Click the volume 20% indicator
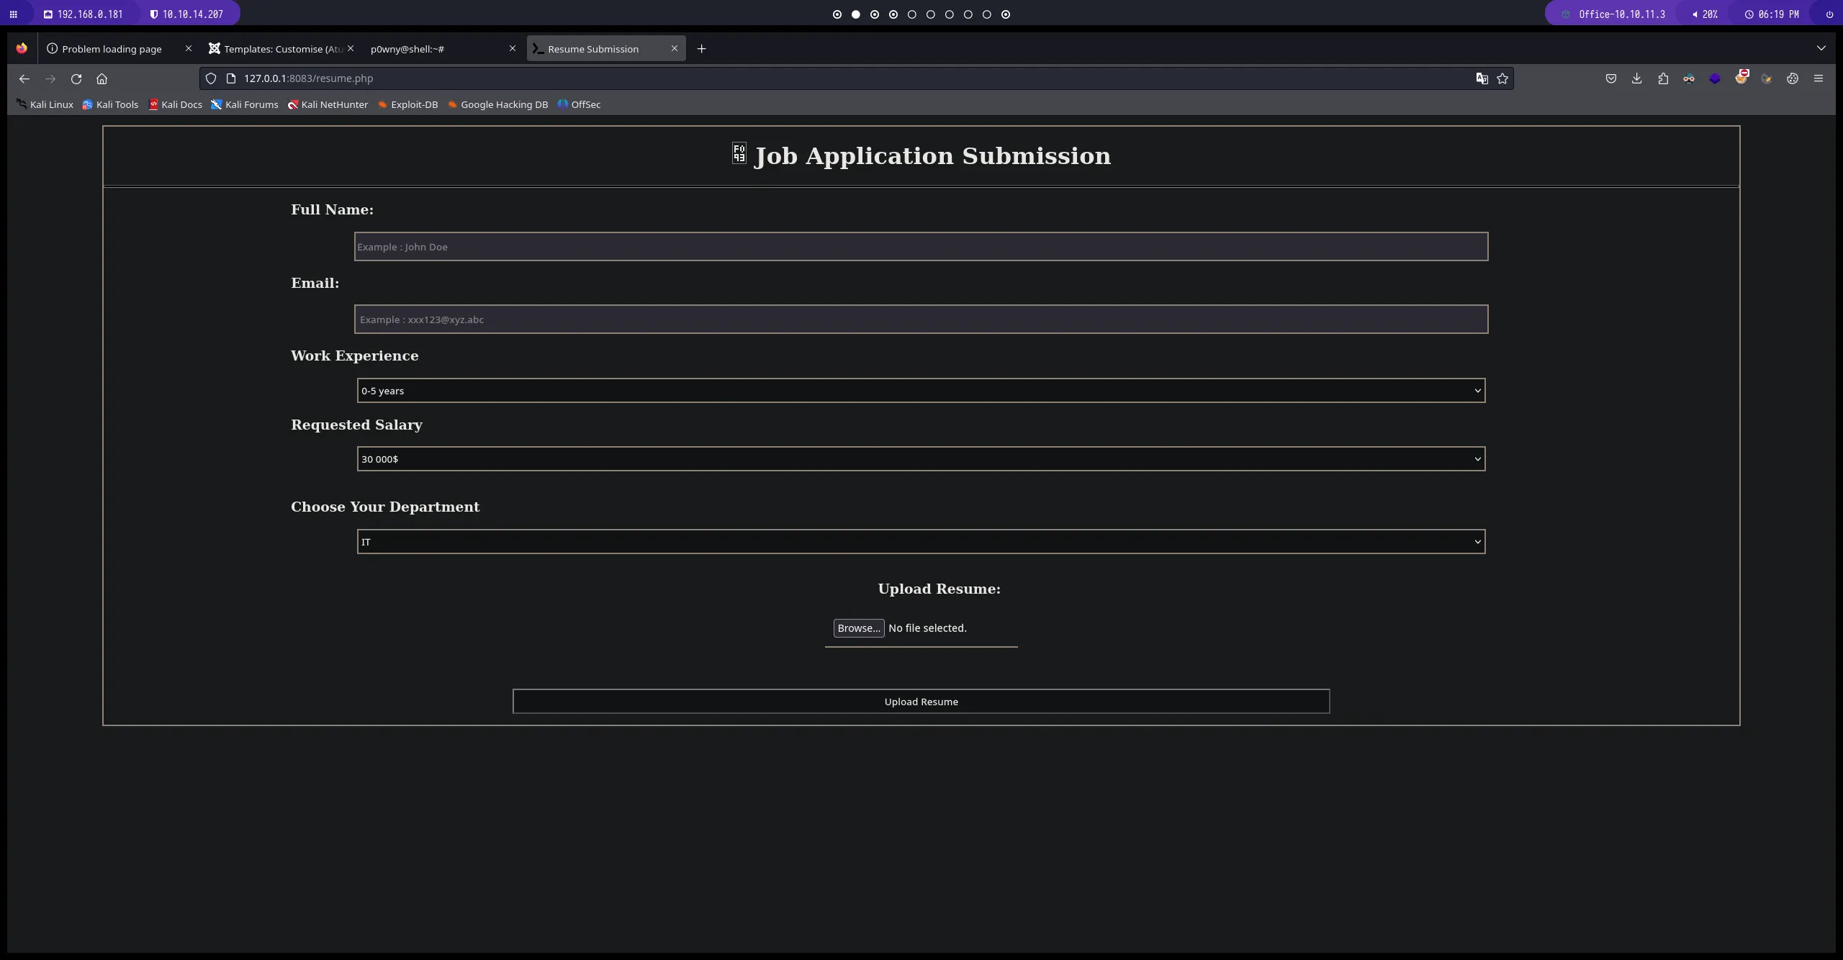Image resolution: width=1843 pixels, height=960 pixels. 1705,14
